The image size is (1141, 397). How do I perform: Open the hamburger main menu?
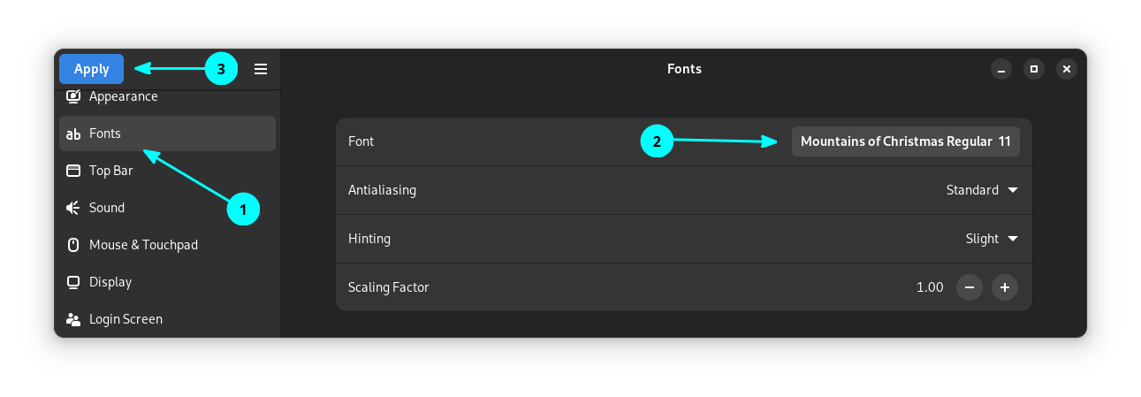(x=261, y=69)
